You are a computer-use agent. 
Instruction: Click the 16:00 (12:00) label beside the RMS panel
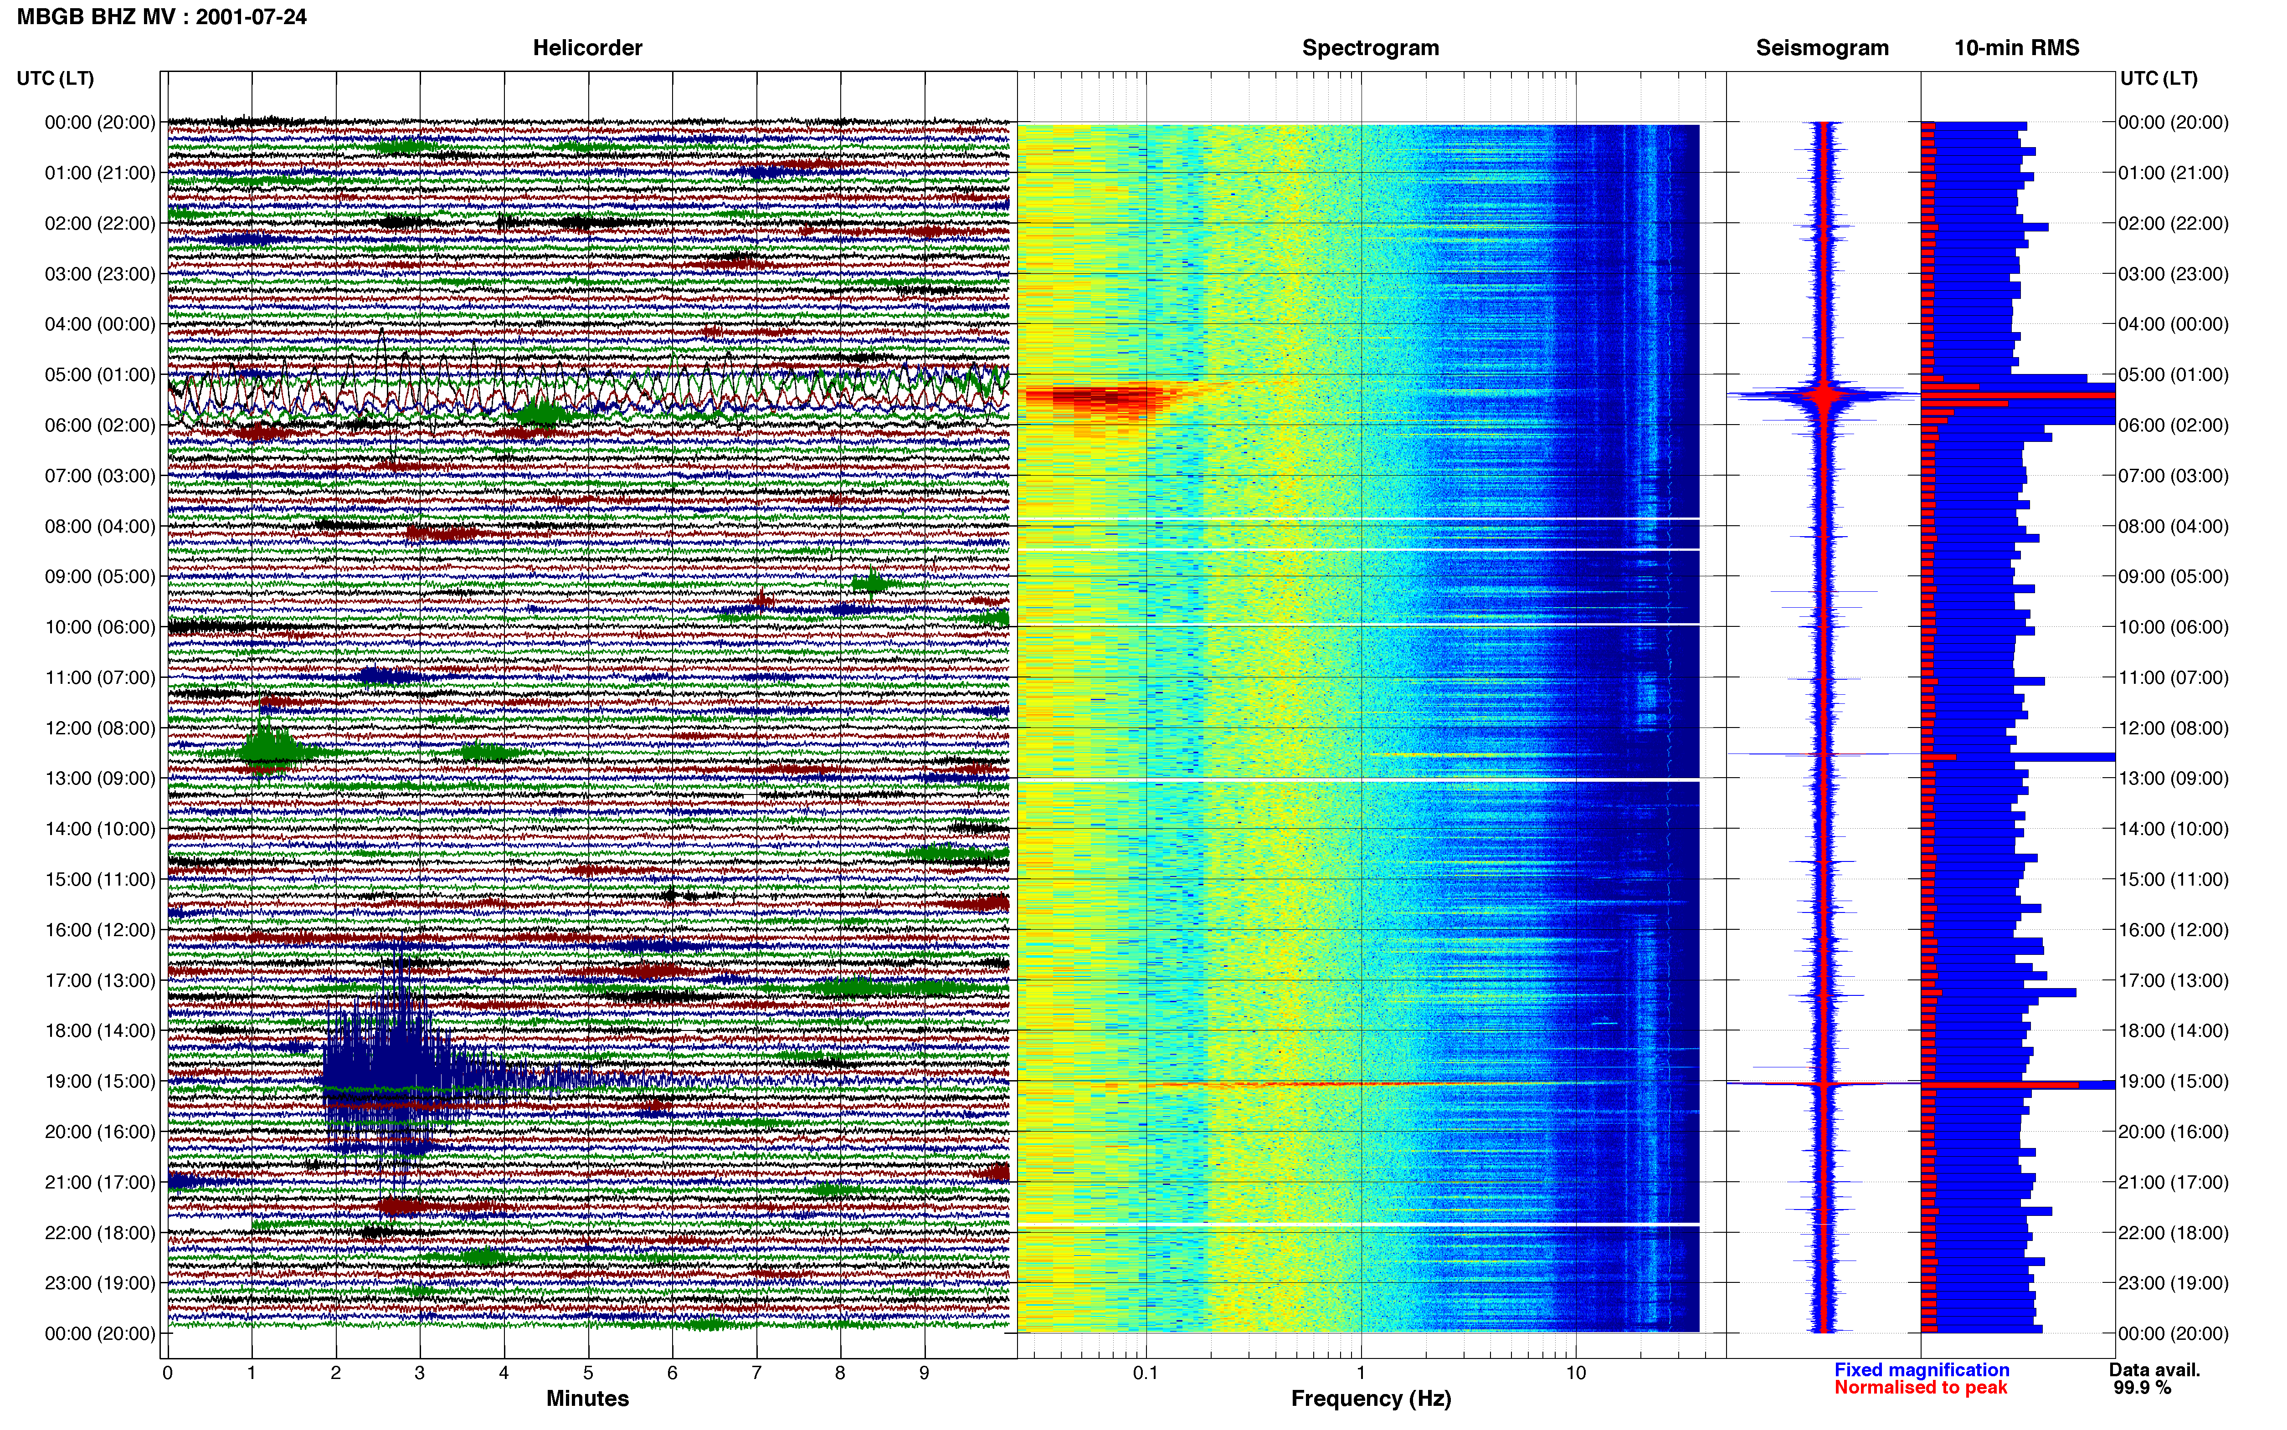(2174, 930)
